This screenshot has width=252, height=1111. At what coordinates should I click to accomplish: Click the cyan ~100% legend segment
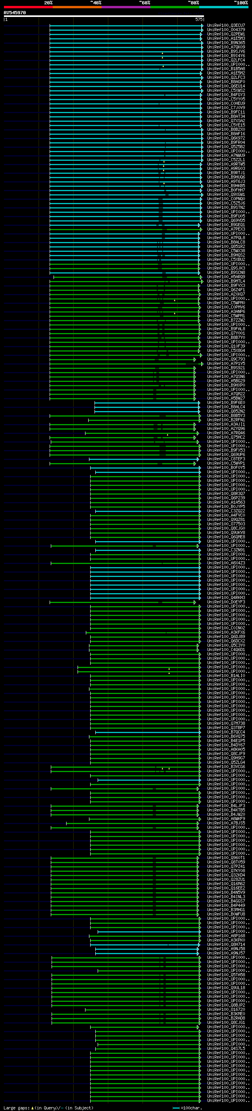point(224,7)
